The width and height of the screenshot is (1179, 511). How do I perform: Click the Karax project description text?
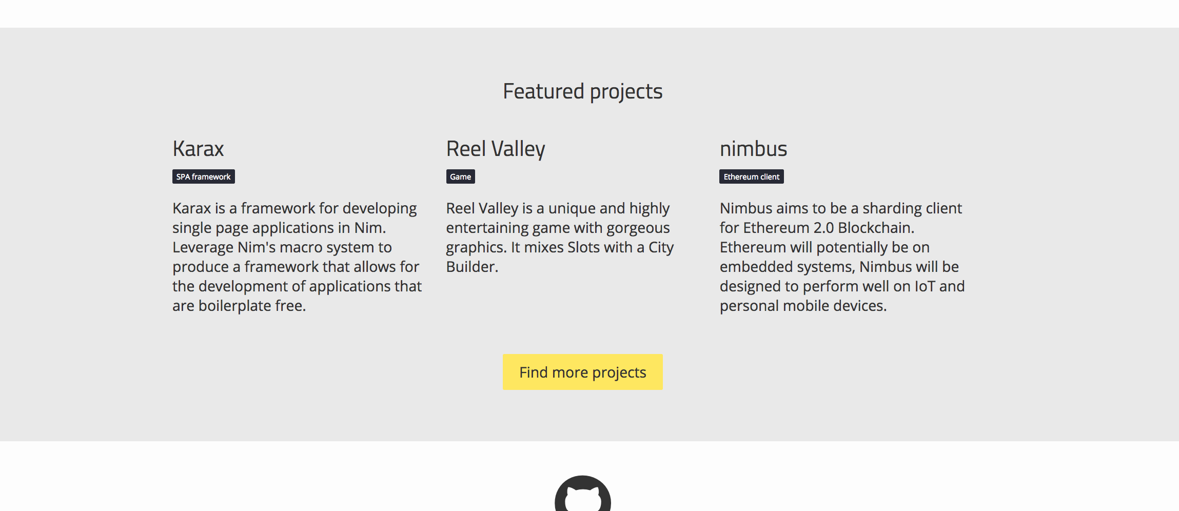297,257
